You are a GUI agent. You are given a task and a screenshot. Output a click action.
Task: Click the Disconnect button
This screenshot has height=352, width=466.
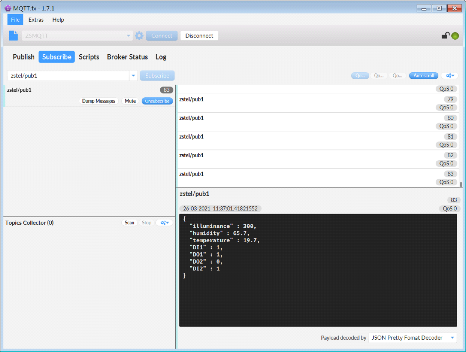tap(199, 36)
